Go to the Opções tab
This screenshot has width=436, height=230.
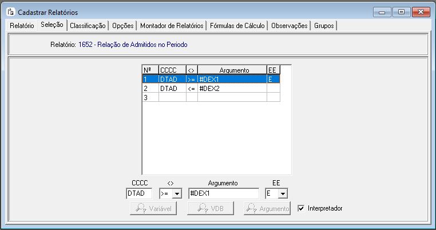[123, 26]
